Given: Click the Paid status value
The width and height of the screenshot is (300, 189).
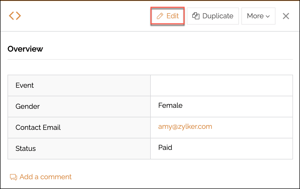Looking at the screenshot, I should 165,147.
